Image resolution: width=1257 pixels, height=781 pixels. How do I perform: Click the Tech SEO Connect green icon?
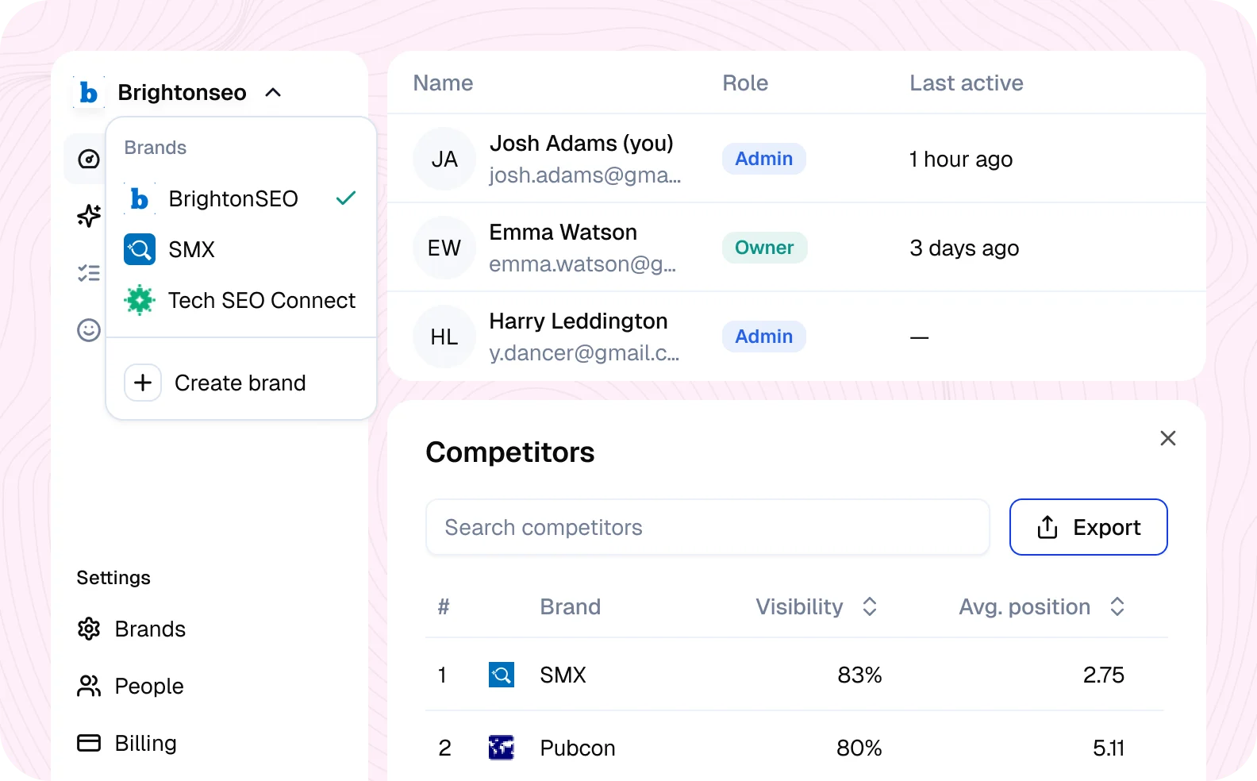click(139, 300)
